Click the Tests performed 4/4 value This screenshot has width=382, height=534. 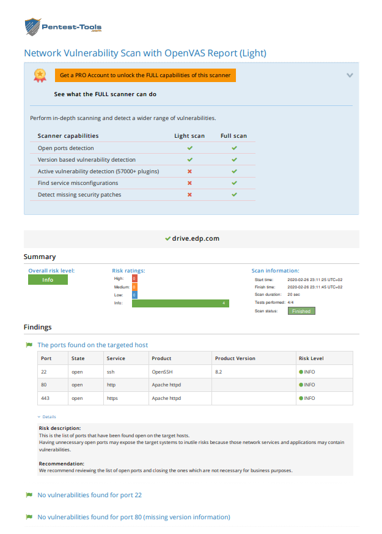(x=290, y=303)
